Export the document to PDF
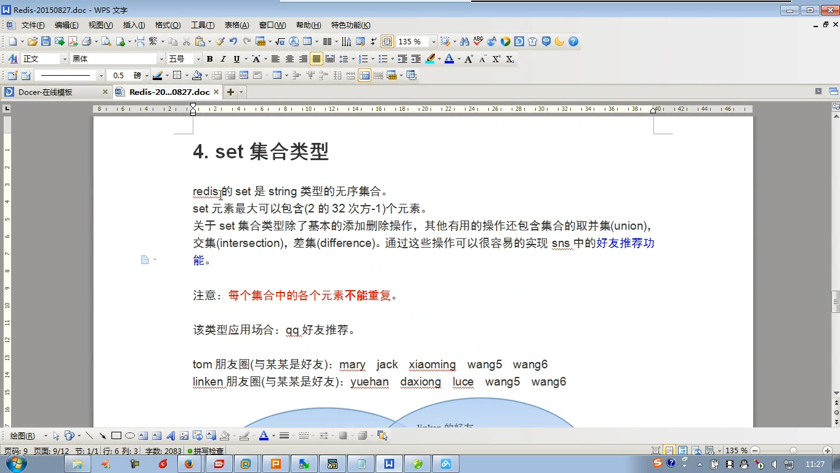The height and width of the screenshot is (473, 840). pos(73,42)
